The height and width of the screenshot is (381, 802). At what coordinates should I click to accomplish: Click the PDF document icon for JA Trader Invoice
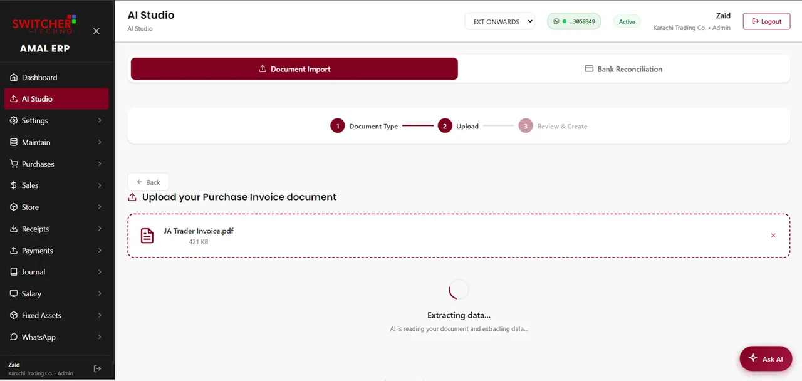(147, 236)
